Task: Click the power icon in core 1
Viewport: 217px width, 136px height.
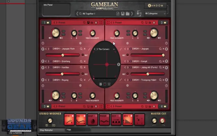Action: [43, 43]
